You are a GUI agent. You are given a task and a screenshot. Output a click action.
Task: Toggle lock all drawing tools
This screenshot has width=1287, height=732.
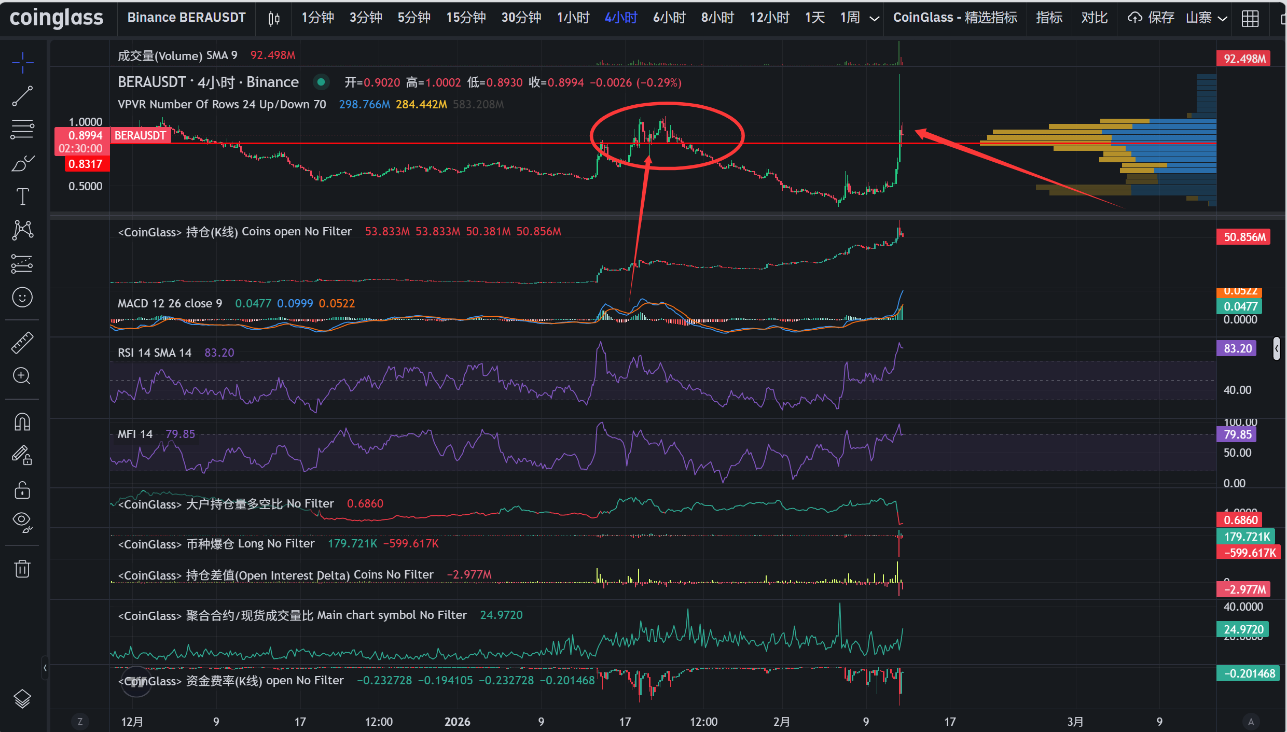[x=22, y=490]
